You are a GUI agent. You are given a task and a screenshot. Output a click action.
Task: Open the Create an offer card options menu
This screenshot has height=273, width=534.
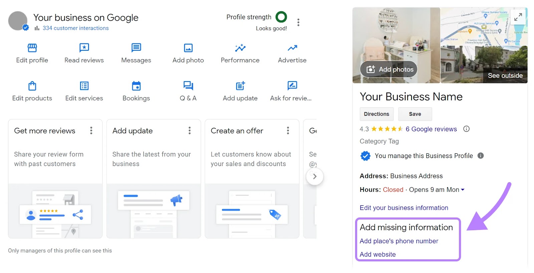tap(288, 131)
